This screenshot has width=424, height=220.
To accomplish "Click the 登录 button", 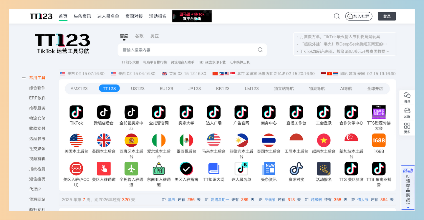I will (387, 16).
